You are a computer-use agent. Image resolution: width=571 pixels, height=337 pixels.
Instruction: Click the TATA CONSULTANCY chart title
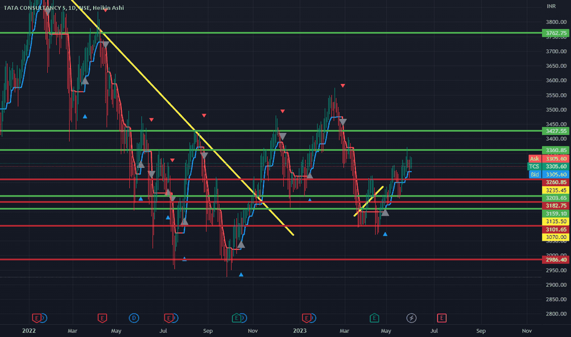64,7
